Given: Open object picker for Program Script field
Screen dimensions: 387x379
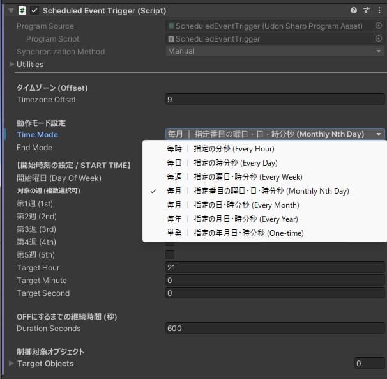Looking at the screenshot, I should pyautogui.click(x=379, y=38).
